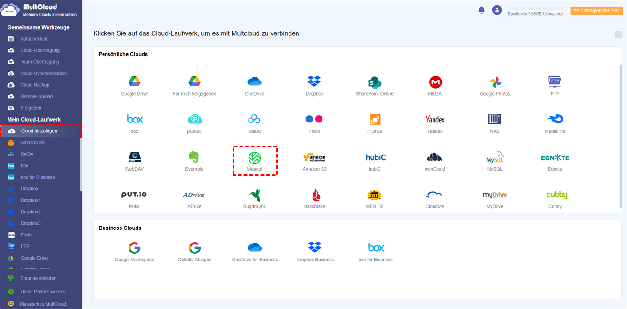Click the Unbegrenzter Plan button
The image size is (627, 309).
(x=596, y=10)
